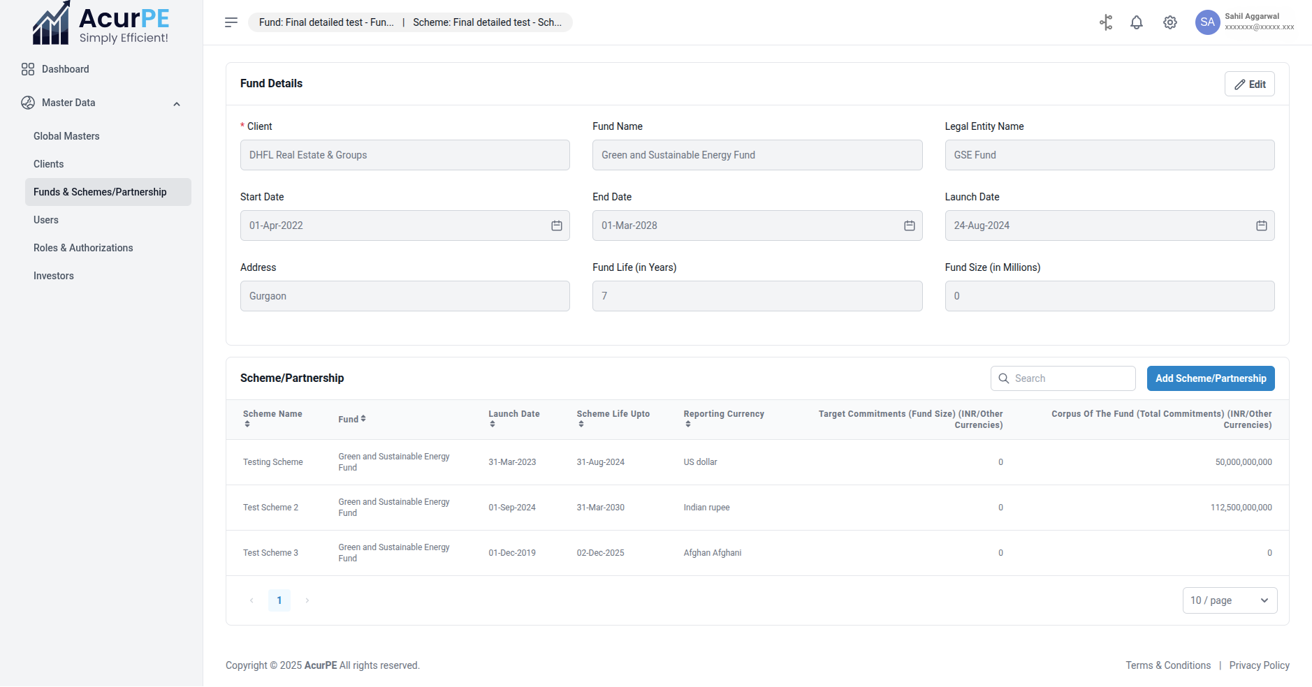Click the Fund and Scheme selector breadcrumb
The image size is (1312, 687).
pos(410,22)
